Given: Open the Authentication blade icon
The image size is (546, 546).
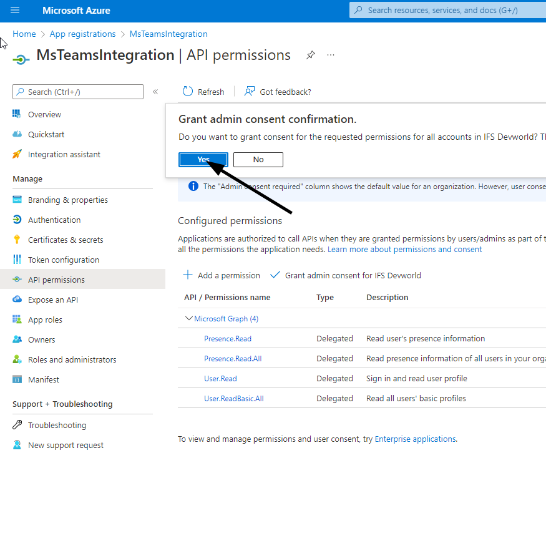Looking at the screenshot, I should point(17,220).
